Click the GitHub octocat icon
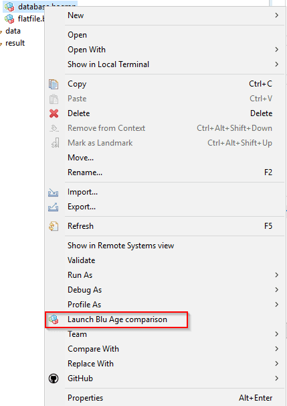287x406 pixels. coord(54,378)
